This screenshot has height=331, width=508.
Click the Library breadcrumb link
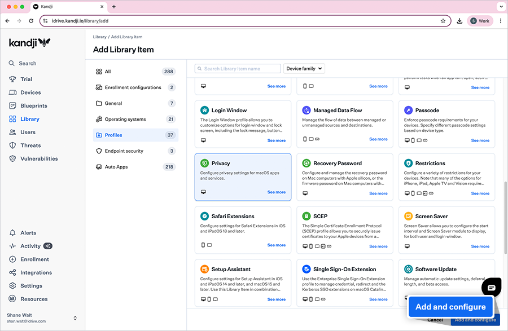tap(99, 37)
